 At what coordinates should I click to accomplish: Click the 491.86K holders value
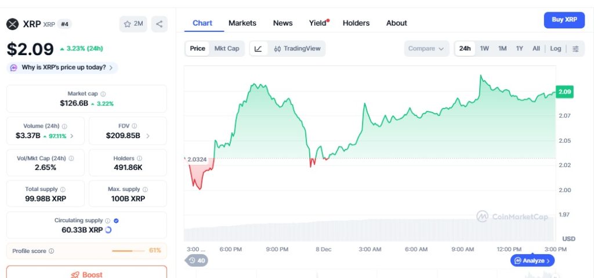coord(128,167)
